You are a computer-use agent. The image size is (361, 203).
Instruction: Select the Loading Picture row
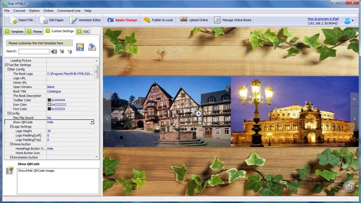(49, 61)
